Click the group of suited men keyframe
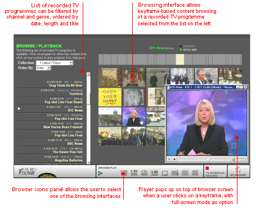Viewport: 256px width, 208px height. [182, 76]
